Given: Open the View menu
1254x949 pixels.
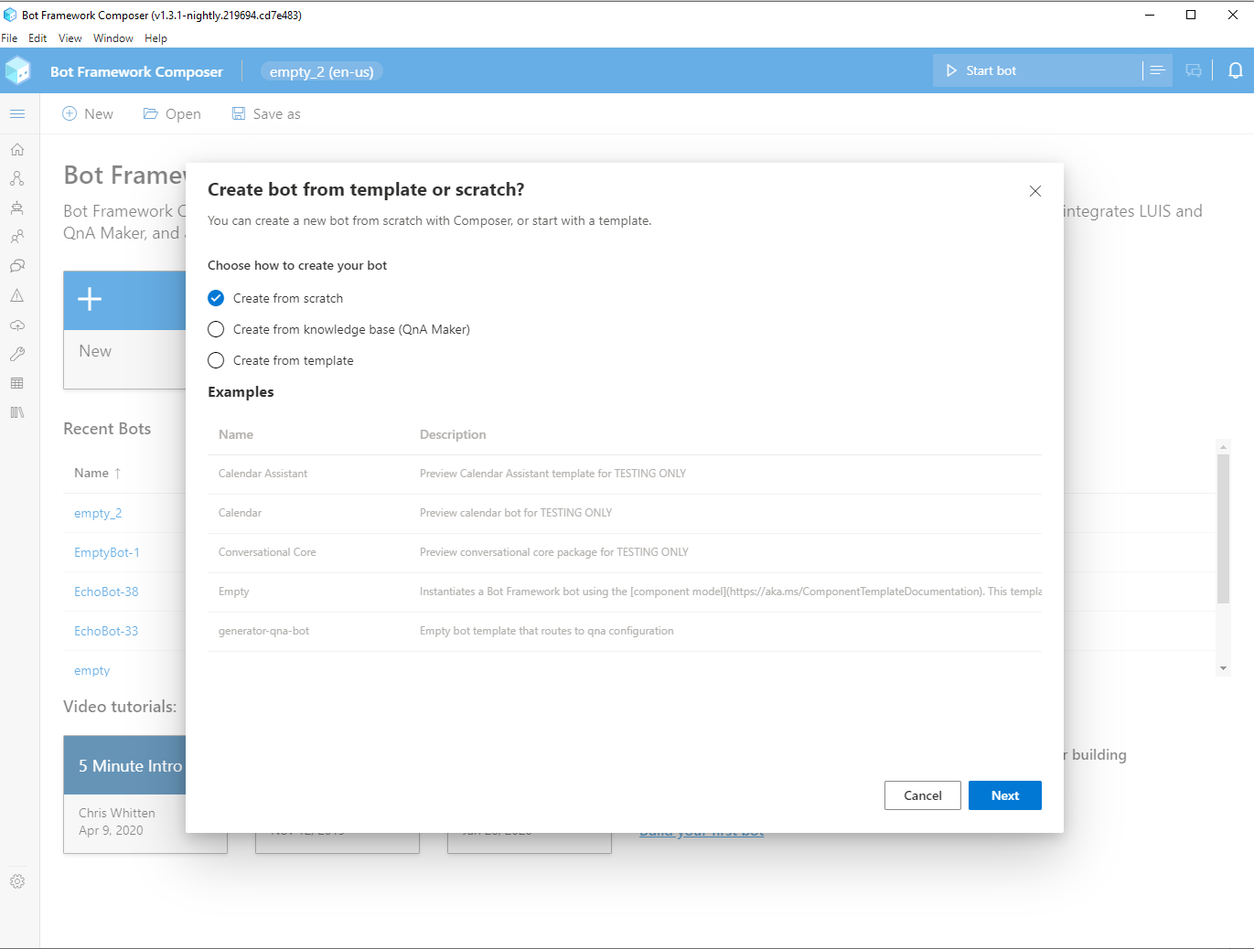Looking at the screenshot, I should tap(70, 38).
